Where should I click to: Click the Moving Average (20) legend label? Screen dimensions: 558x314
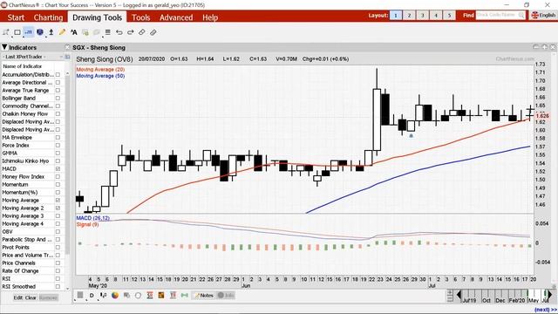pos(100,70)
